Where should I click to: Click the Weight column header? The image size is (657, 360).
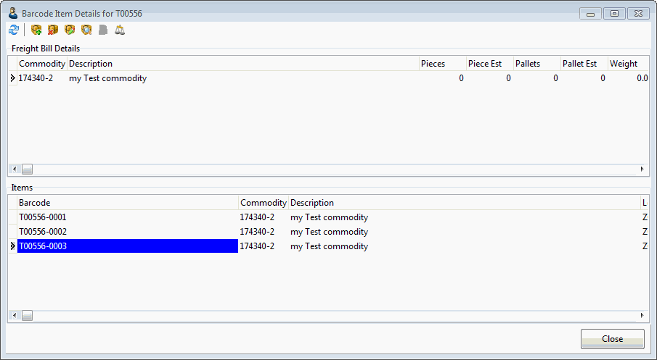tap(629, 64)
